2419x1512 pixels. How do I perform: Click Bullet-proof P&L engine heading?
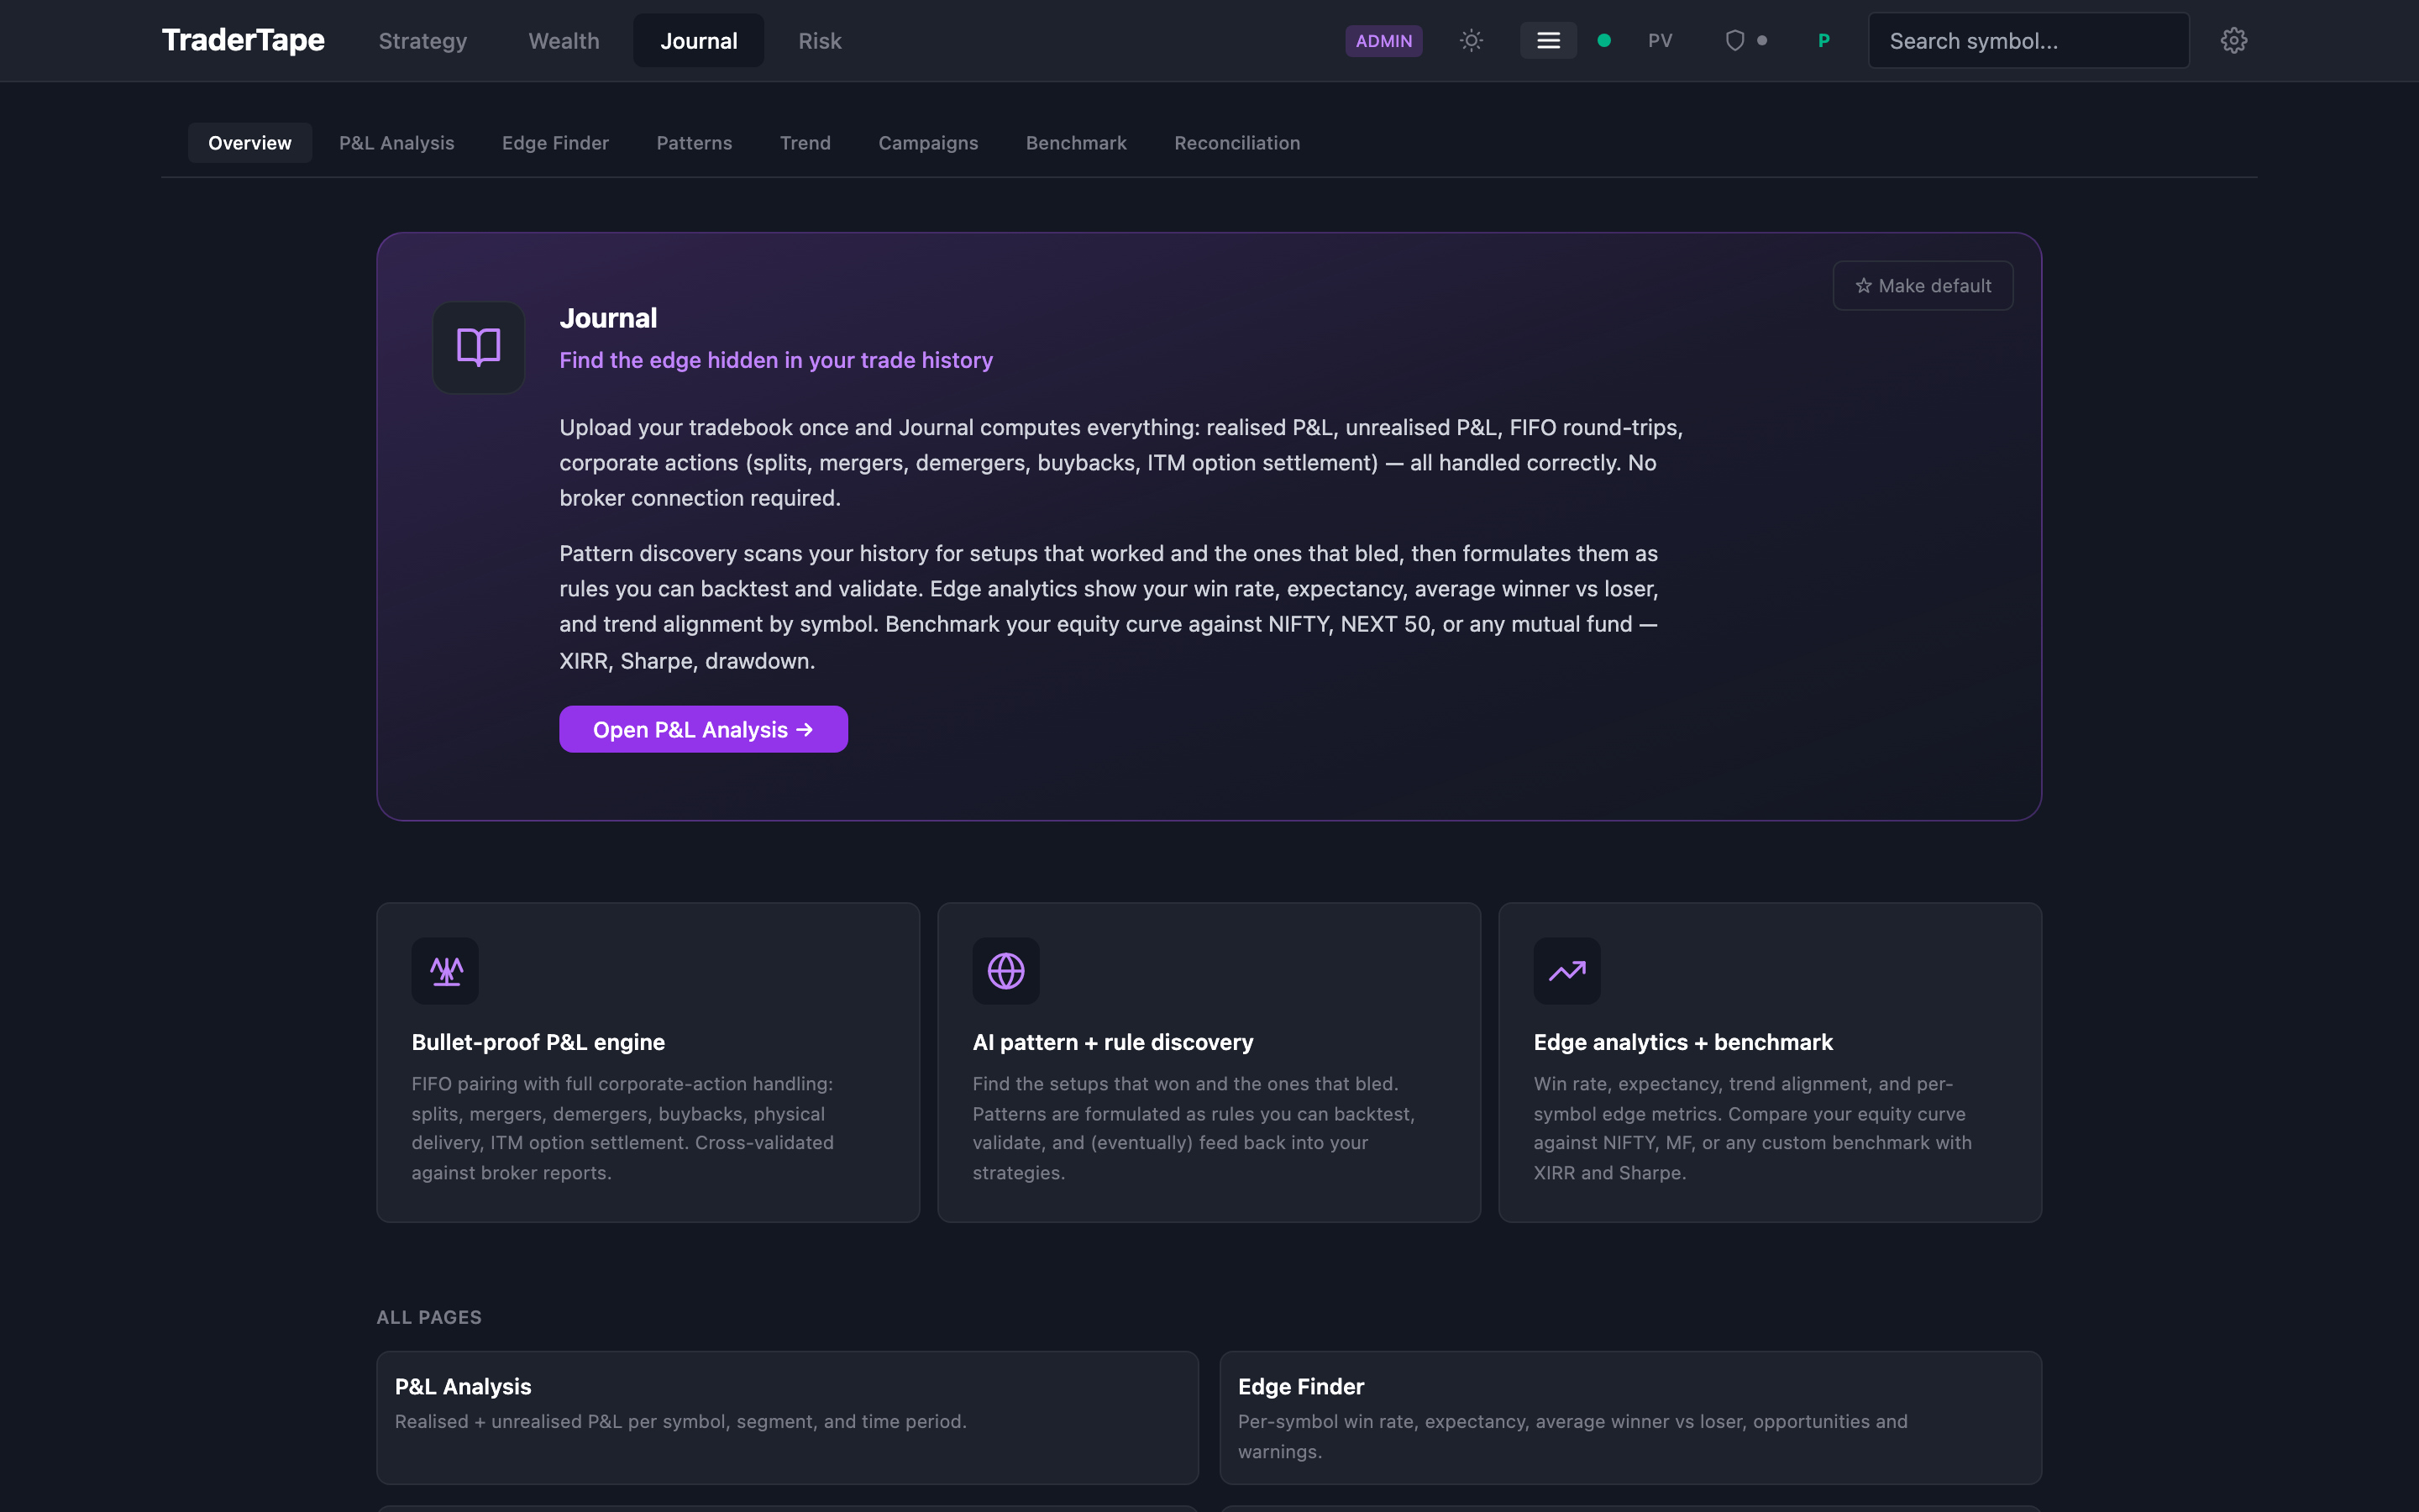click(x=538, y=1042)
